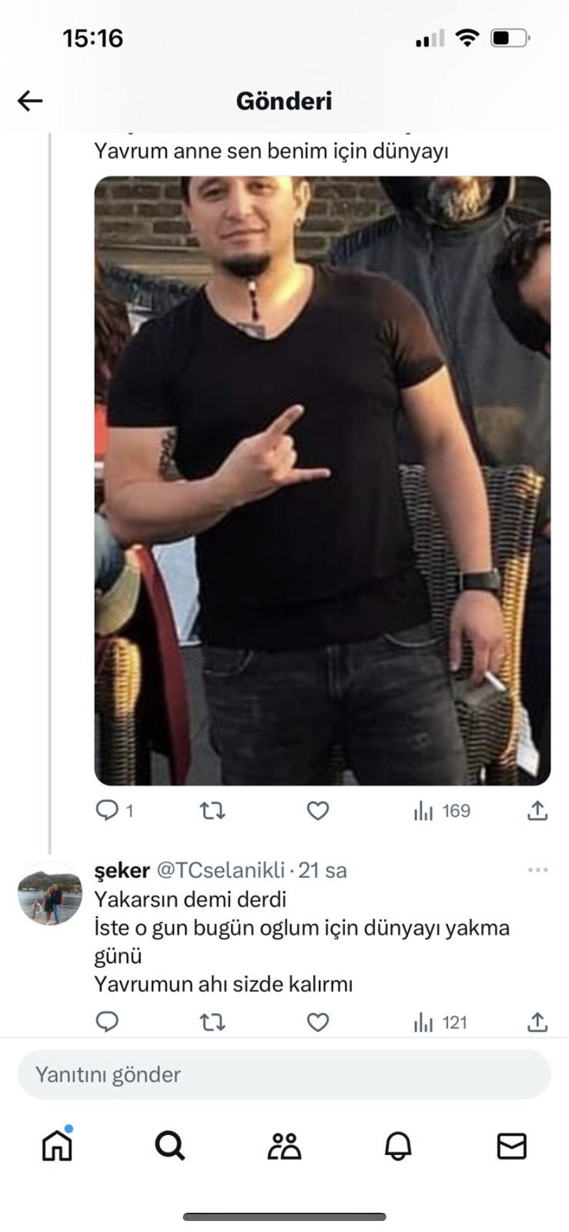Repost the photo post

tap(212, 811)
